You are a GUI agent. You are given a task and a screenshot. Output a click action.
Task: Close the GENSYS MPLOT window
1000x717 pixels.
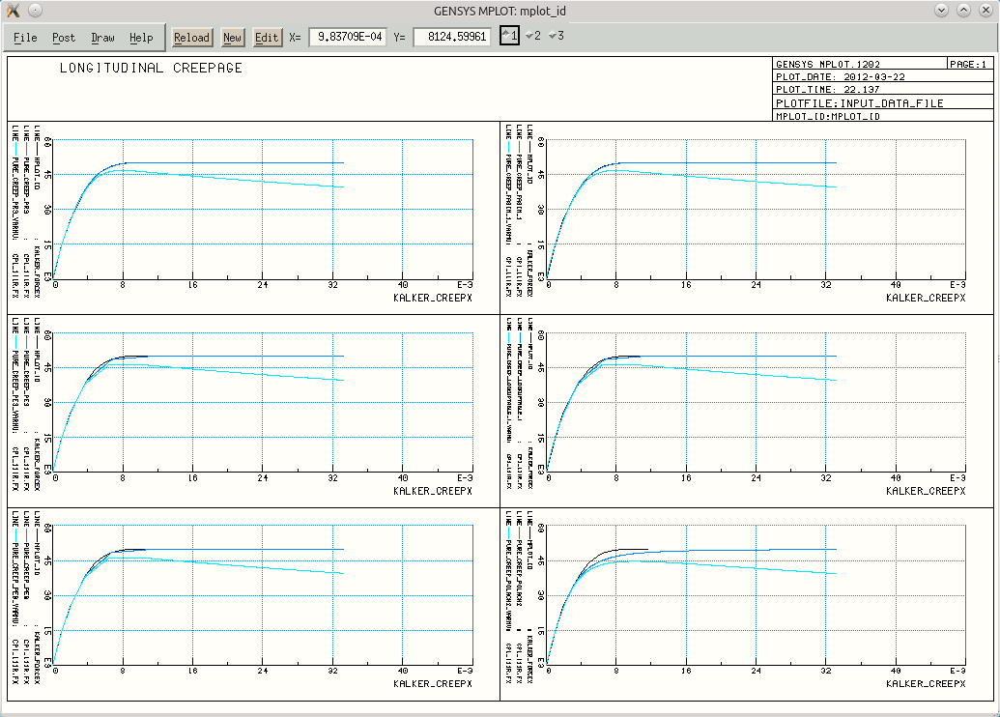(986, 11)
